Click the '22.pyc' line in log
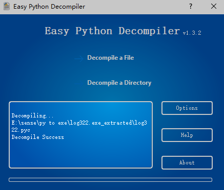The width and height of the screenshot is (224, 190). [x=21, y=130]
